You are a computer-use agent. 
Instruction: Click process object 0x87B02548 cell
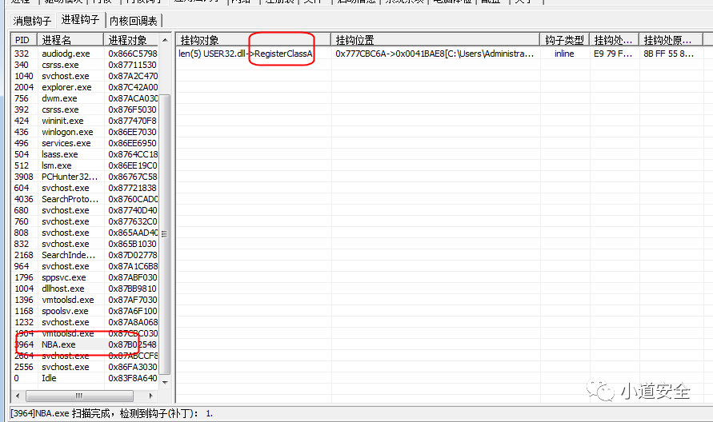pos(132,344)
